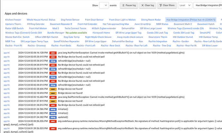Select DR Wine Large Upper Tag filter

click(128, 33)
